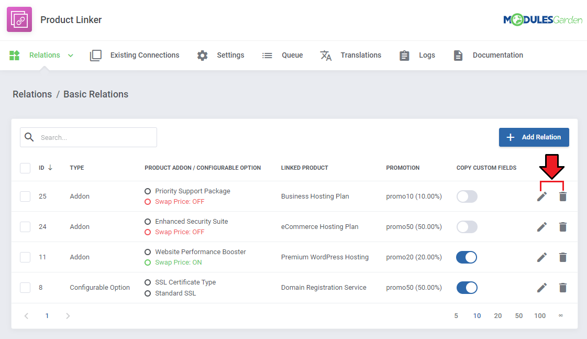Open the Relations tab
The height and width of the screenshot is (339, 587).
click(45, 55)
